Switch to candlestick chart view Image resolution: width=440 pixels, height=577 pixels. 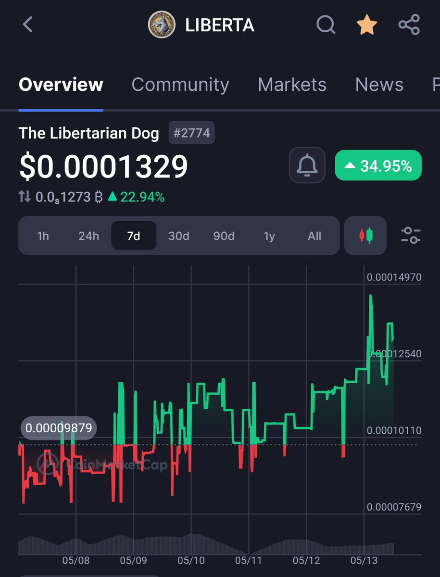365,236
